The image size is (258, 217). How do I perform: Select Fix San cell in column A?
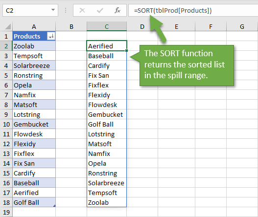click(34, 163)
